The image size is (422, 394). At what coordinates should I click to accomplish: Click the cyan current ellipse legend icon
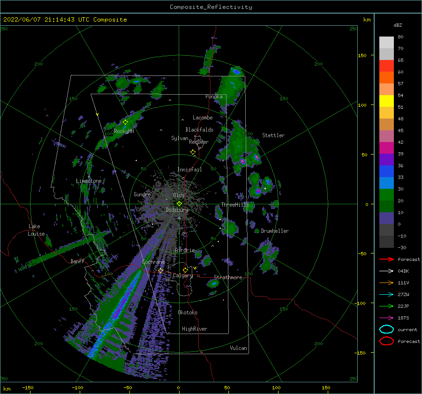pyautogui.click(x=386, y=329)
